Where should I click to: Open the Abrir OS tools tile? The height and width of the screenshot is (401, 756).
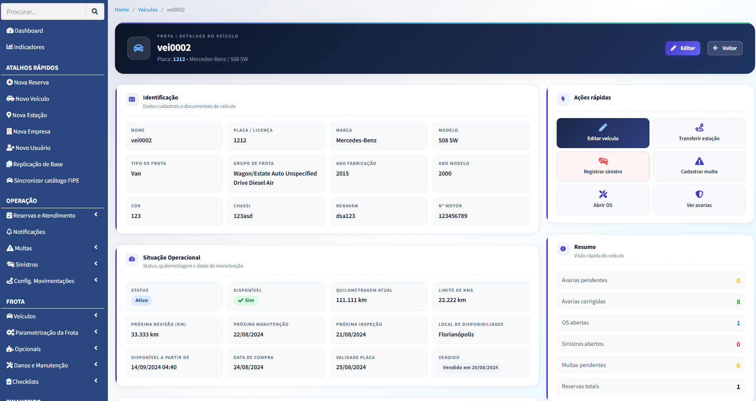click(x=603, y=200)
